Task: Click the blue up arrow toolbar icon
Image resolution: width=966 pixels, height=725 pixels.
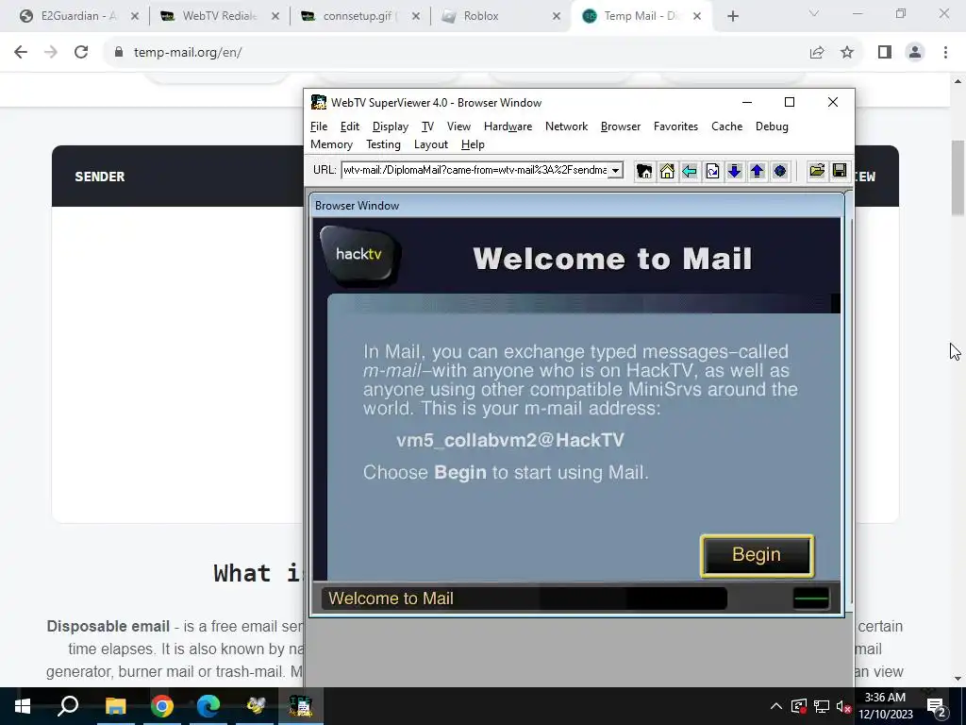Action: point(758,172)
